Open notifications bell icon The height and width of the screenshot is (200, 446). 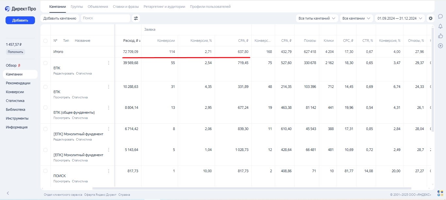(x=440, y=26)
